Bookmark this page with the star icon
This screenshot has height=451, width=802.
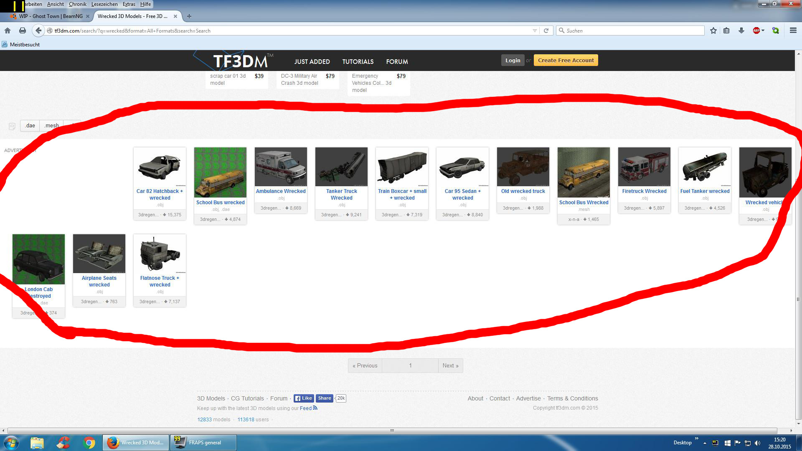(713, 30)
